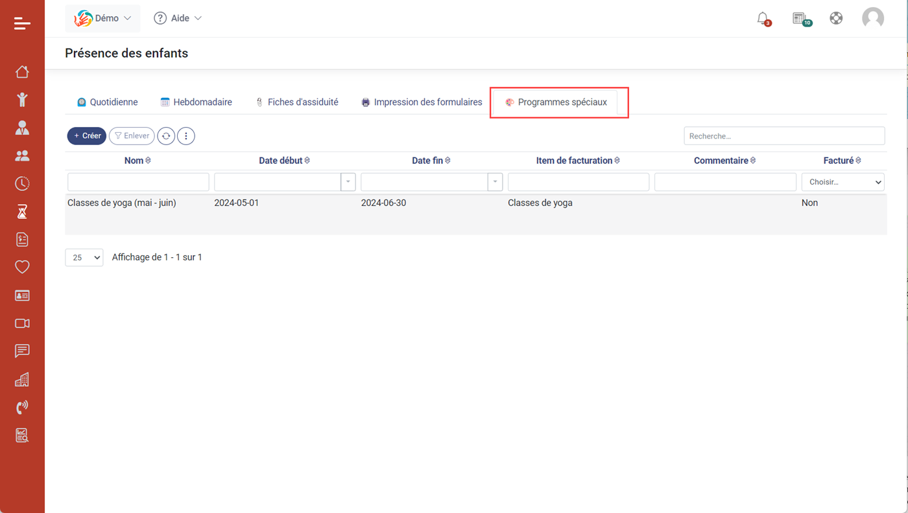The height and width of the screenshot is (513, 908).
Task: Expand the Démo dropdown menu
Action: point(103,18)
